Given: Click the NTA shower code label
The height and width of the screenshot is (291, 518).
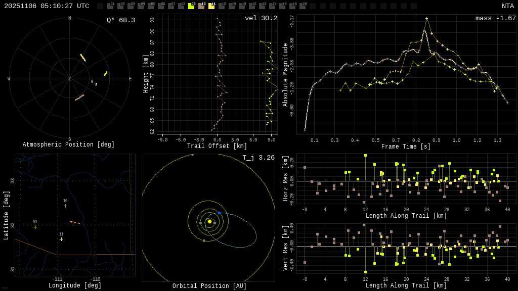Looking at the screenshot, I should point(507,6).
